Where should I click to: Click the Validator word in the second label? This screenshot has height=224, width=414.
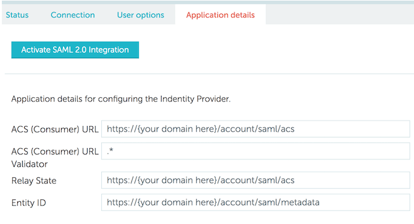[30, 164]
